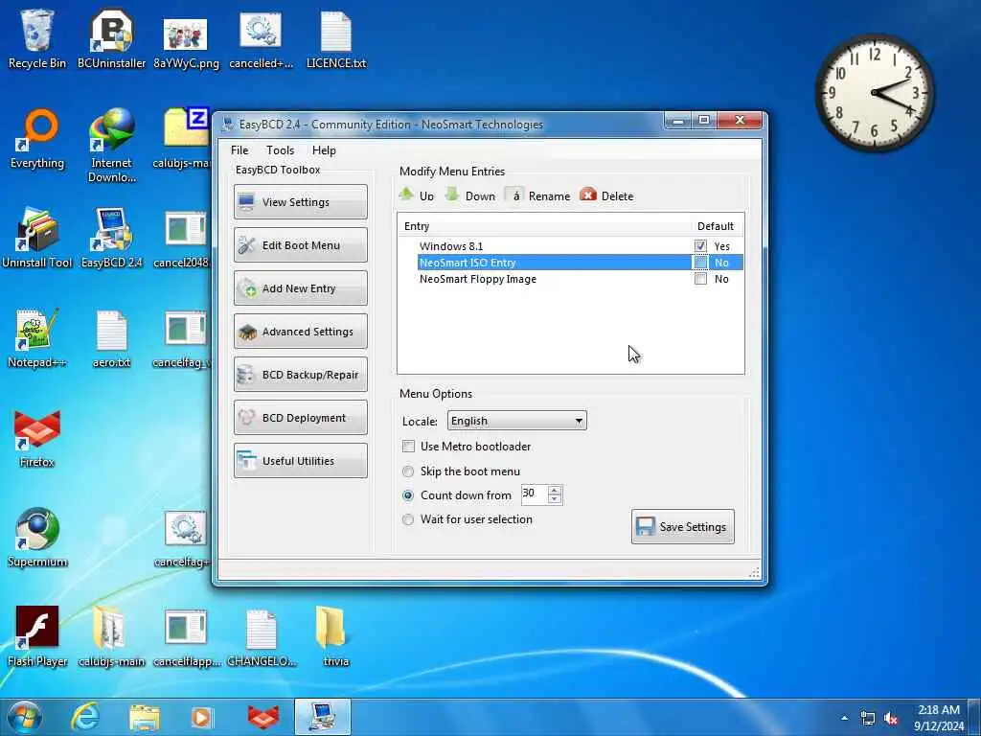Select Internet Download Manager shortcut
Image resolution: width=981 pixels, height=736 pixels.
tap(111, 146)
